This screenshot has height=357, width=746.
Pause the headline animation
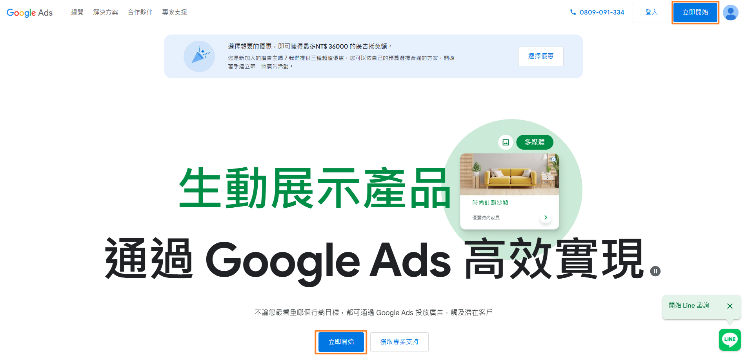pyautogui.click(x=655, y=271)
